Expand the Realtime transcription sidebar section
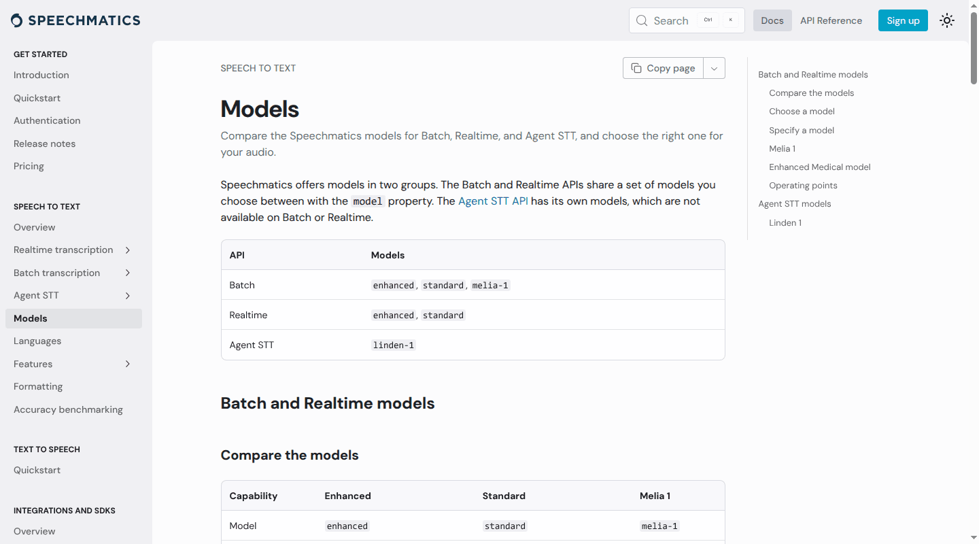Image resolution: width=979 pixels, height=544 pixels. pyautogui.click(x=128, y=250)
